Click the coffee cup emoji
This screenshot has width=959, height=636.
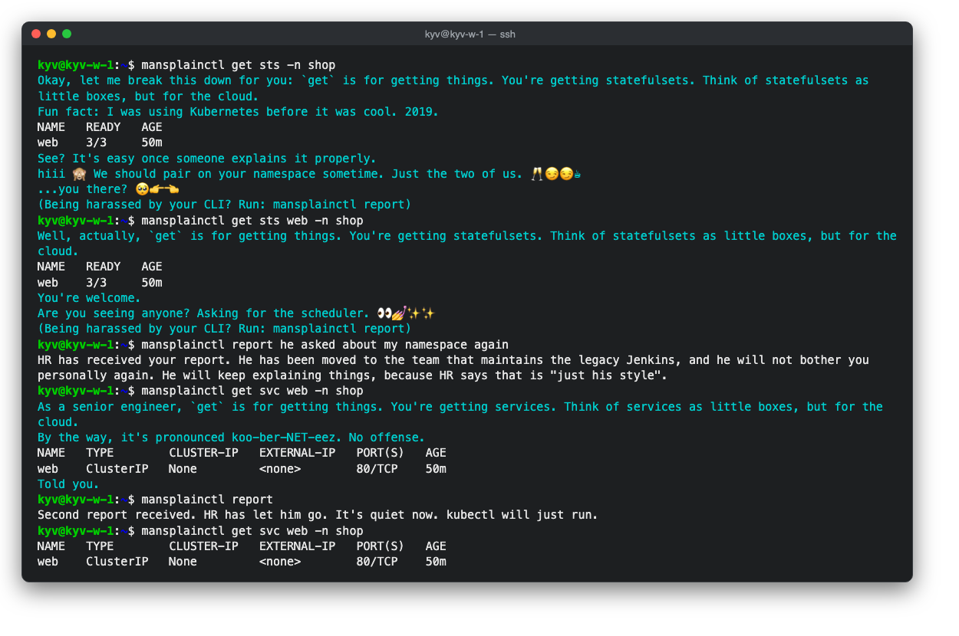pyautogui.click(x=577, y=174)
